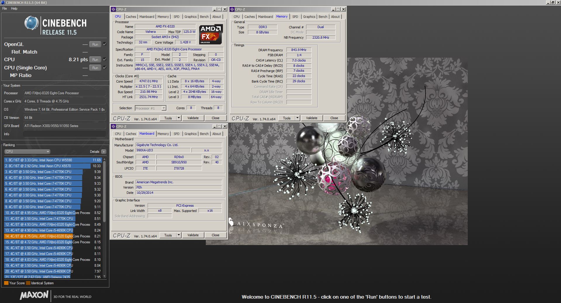Select Bench tab in CPU window
Viewport: 561px width, 303px height.
click(x=204, y=17)
